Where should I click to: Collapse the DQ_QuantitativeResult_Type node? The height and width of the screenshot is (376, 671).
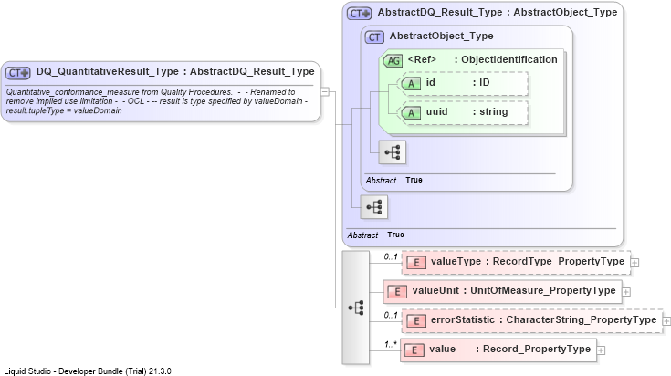(x=325, y=91)
